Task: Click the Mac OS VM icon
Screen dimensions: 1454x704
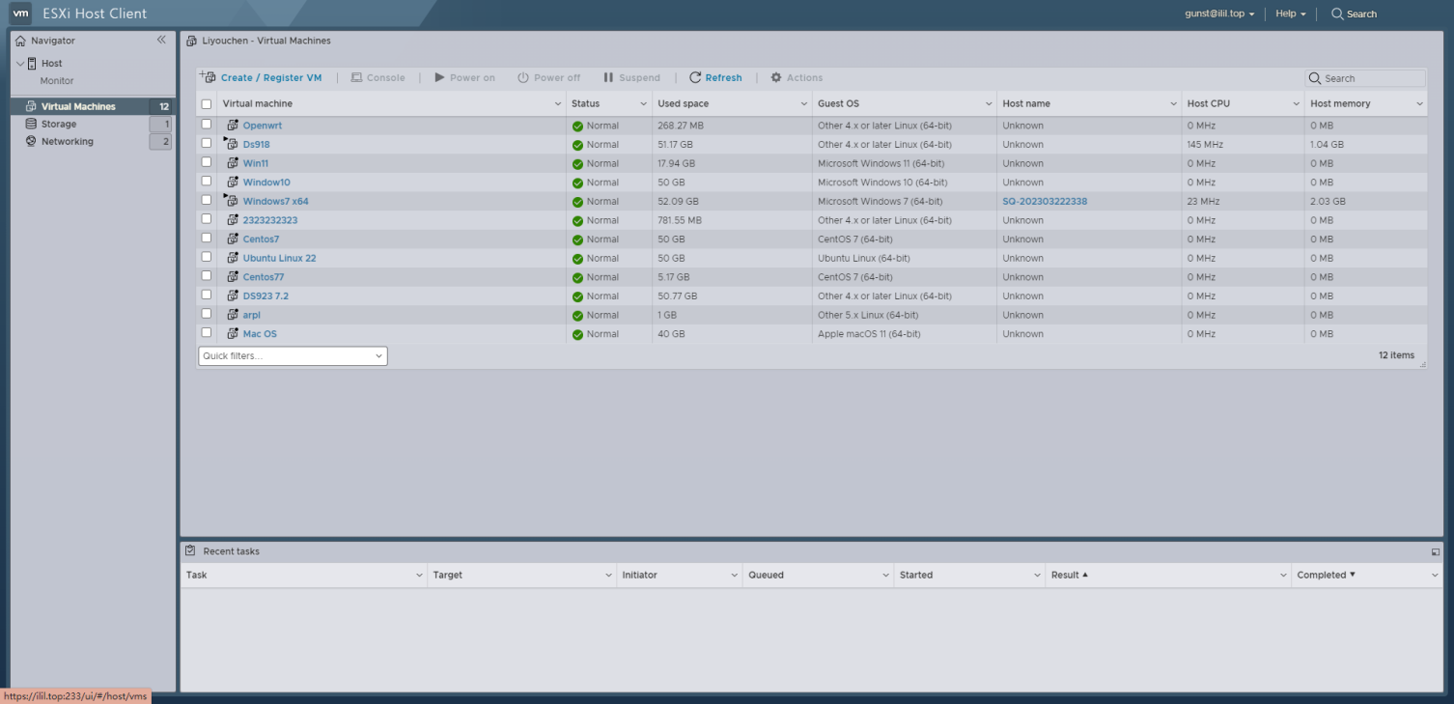Action: click(x=233, y=333)
